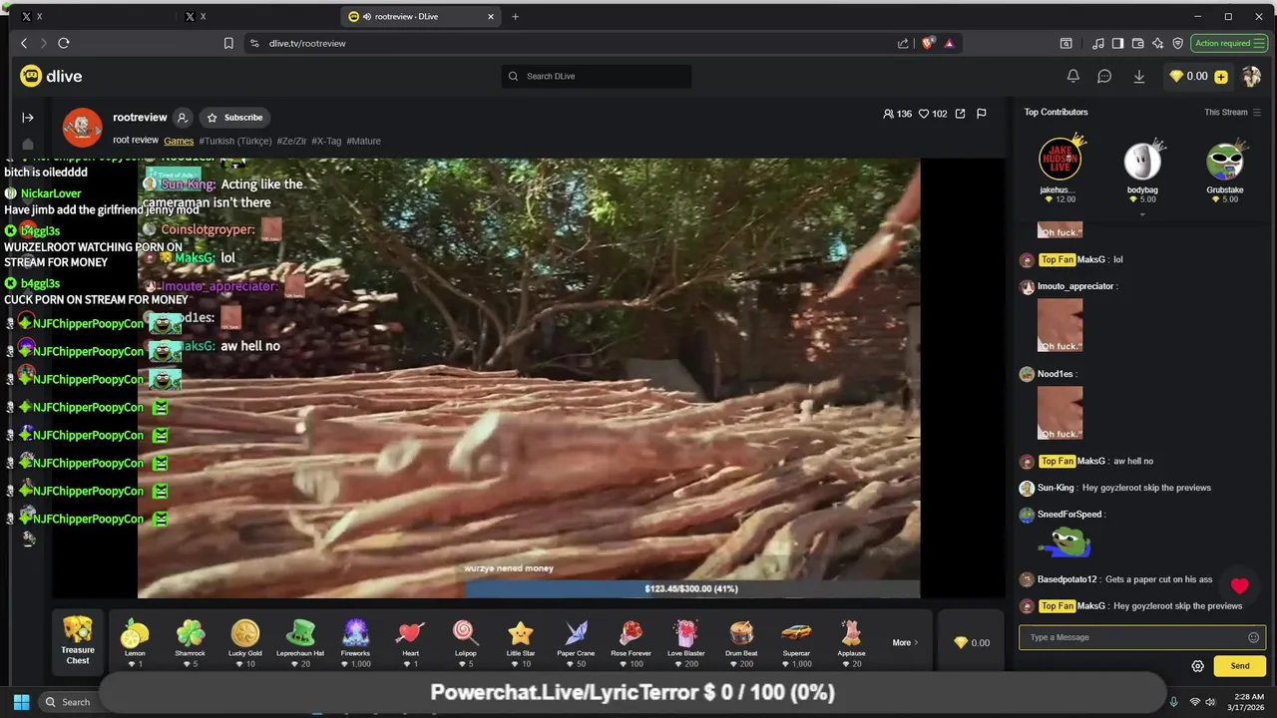1277x718 pixels.
Task: Send the chat message
Action: [x=1240, y=666]
